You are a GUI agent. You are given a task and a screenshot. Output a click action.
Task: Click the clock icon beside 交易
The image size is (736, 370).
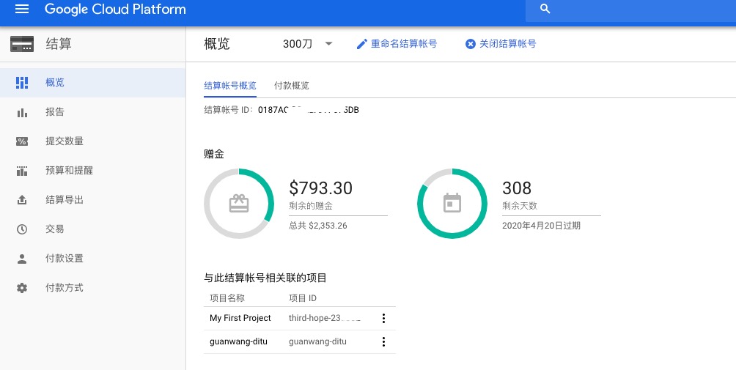click(x=22, y=229)
